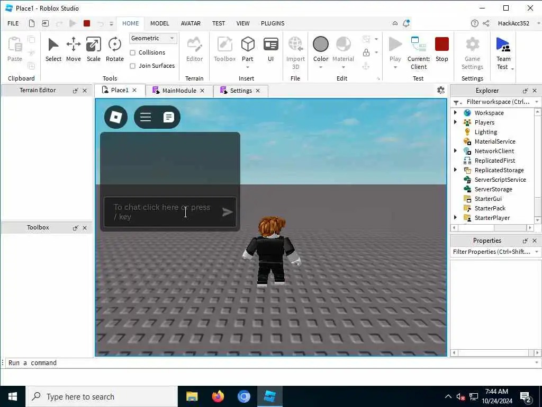Click the Filter workspace search field
Viewport: 542px width, 407px height.
pos(498,102)
